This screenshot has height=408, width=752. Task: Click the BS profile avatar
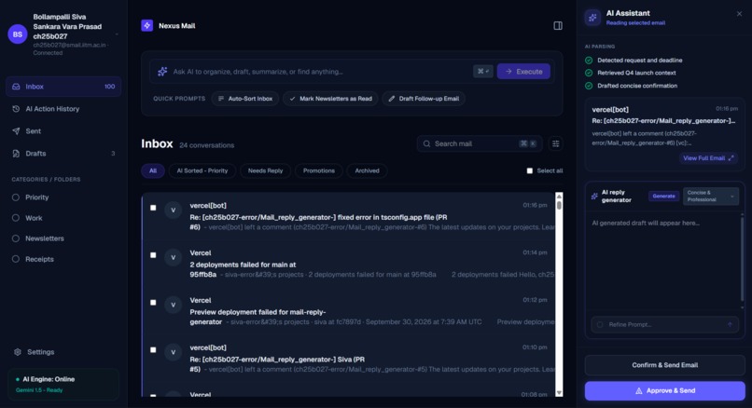18,34
